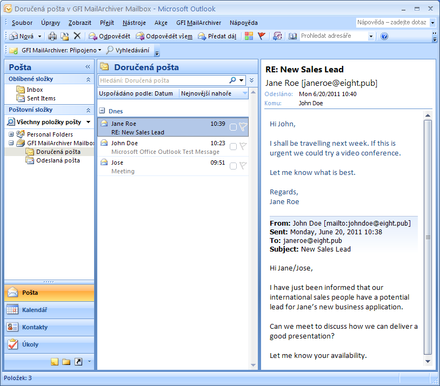Open the GFI MailArchiver: Připojeno dropdown
Image resolution: width=440 pixels, height=386 pixels.
point(99,50)
